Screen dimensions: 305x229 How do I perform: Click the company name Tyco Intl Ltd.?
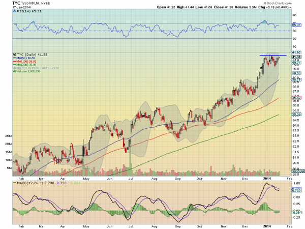coord(30,4)
